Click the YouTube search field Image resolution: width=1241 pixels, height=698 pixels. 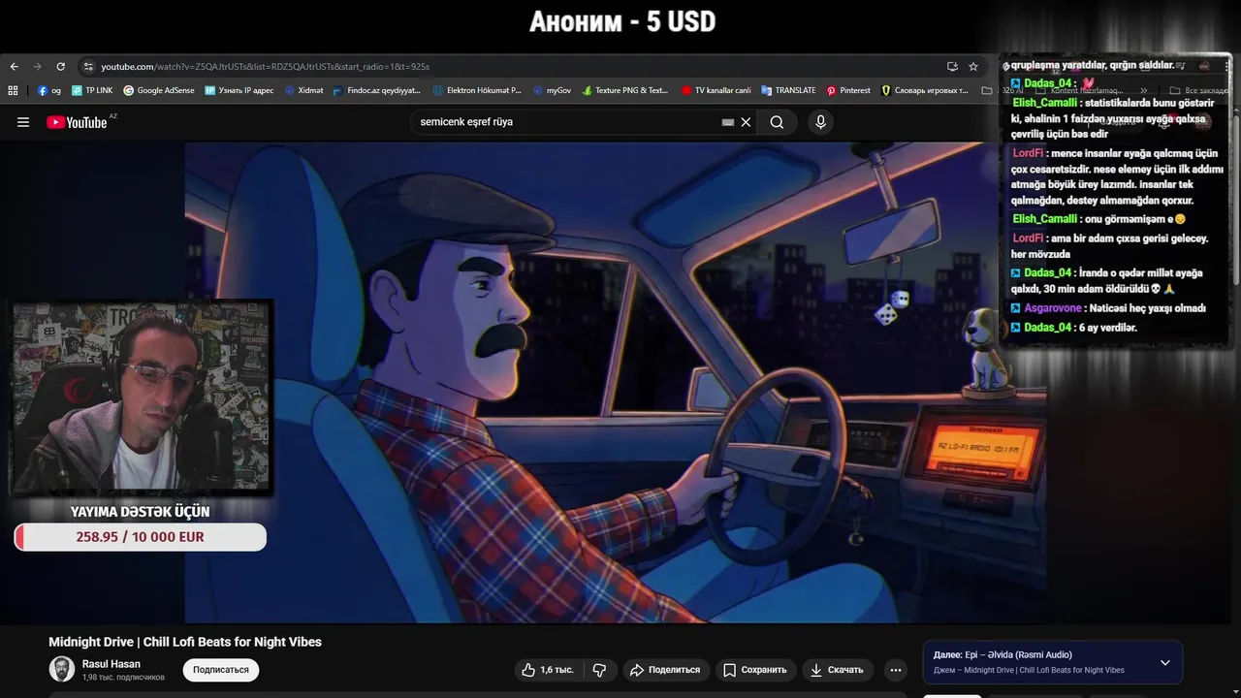pyautogui.click(x=567, y=122)
